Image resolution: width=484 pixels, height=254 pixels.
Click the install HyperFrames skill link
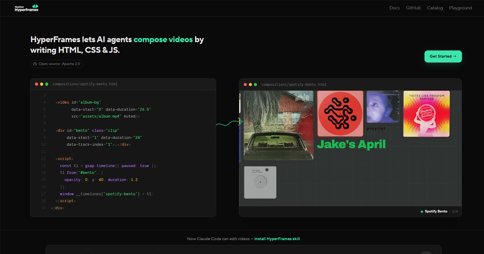pos(277,239)
